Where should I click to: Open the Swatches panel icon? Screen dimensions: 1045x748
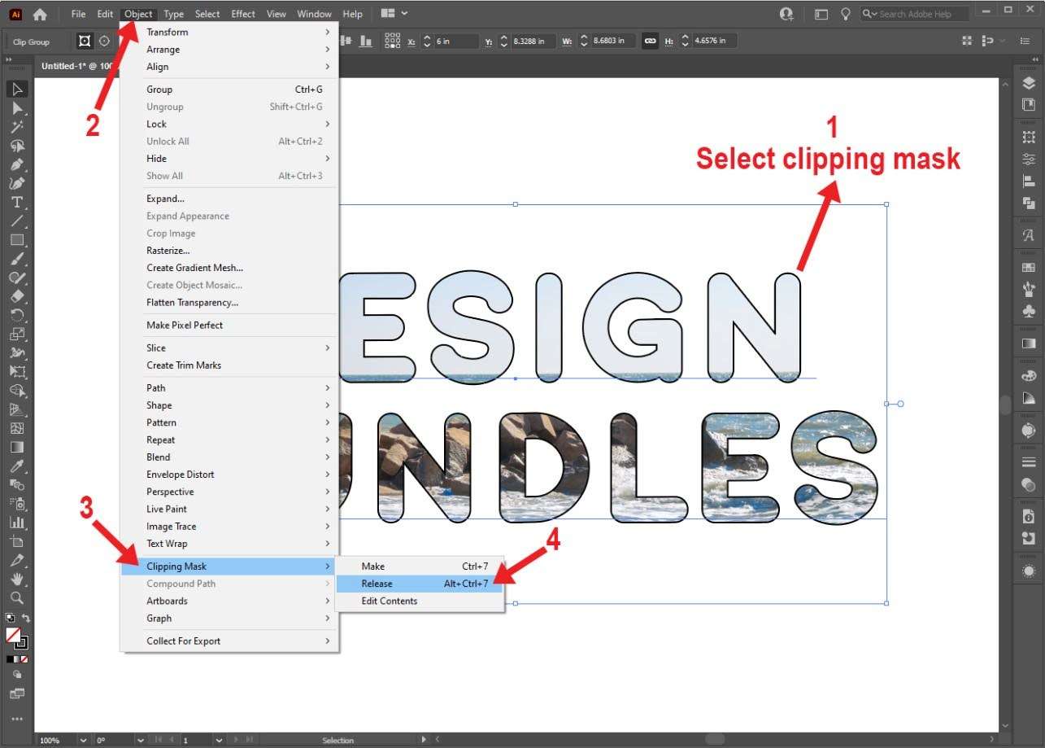pyautogui.click(x=1029, y=267)
